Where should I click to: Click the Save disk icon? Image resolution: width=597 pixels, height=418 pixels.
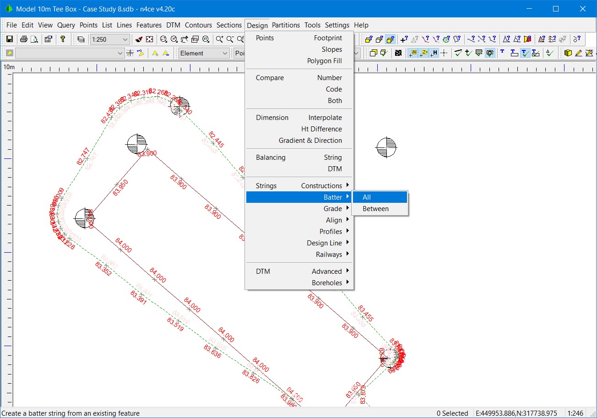9,39
